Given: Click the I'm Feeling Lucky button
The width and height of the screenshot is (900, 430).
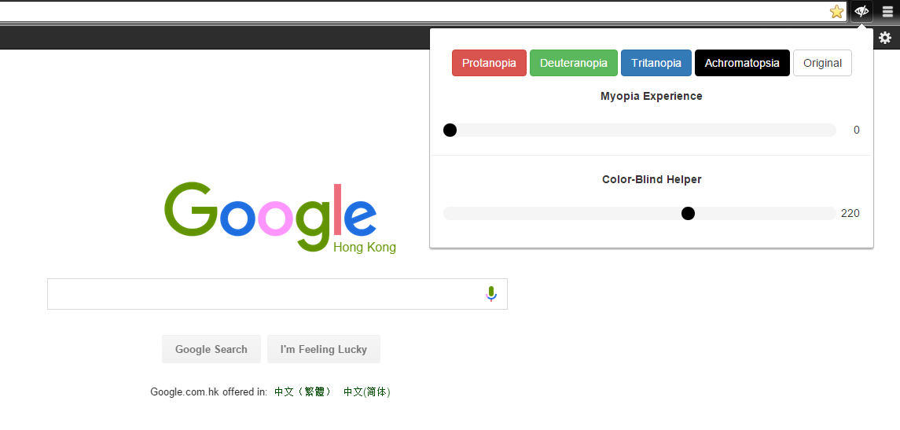Looking at the screenshot, I should click(x=324, y=349).
